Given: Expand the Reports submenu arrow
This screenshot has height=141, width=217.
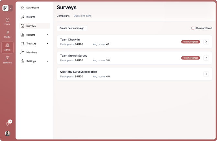Looking at the screenshot, I should click(47, 35).
